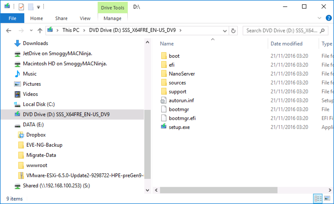Switch to the View ribbon tab
Screen dimensions: 334x204
click(85, 18)
